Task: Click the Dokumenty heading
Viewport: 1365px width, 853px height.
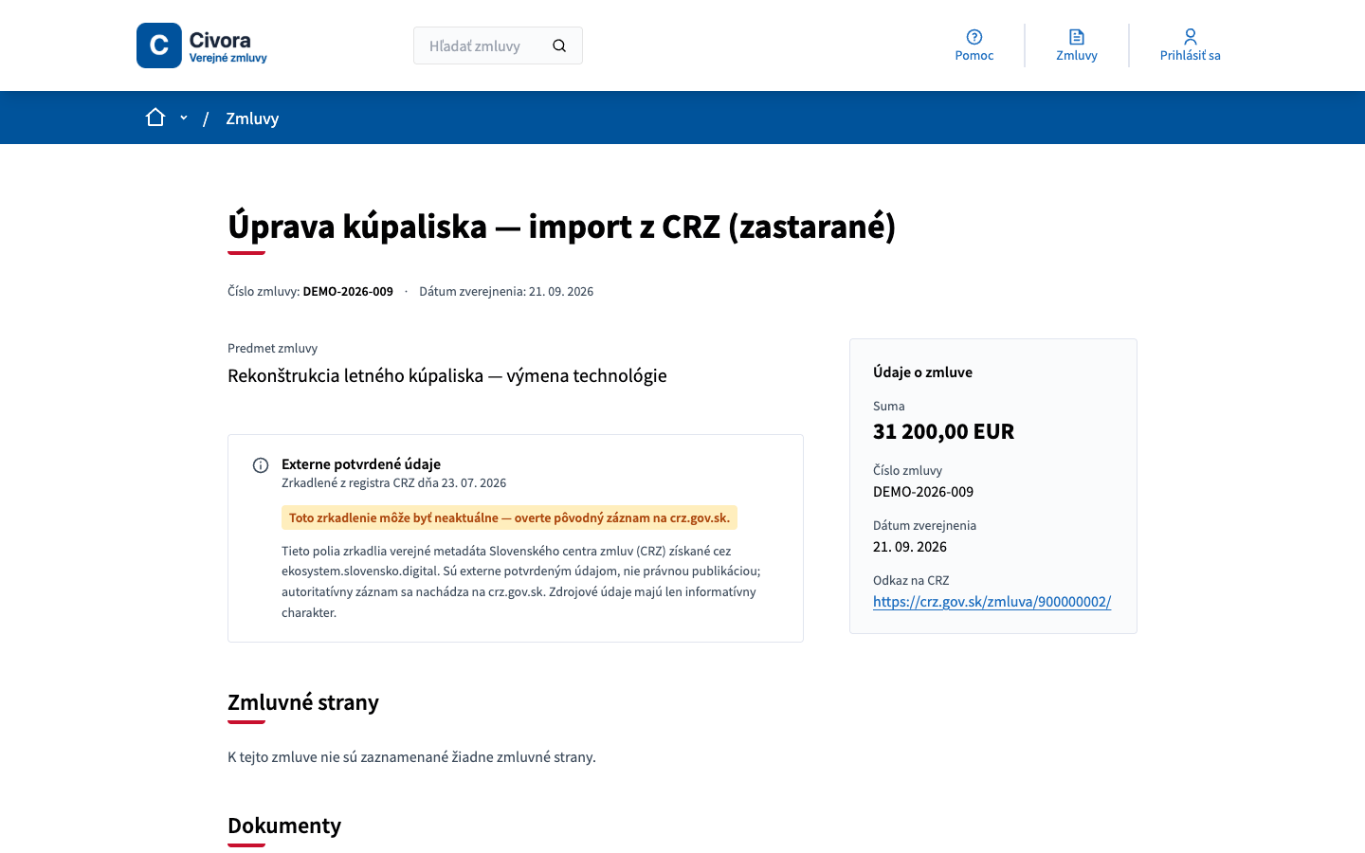Action: [x=284, y=826]
